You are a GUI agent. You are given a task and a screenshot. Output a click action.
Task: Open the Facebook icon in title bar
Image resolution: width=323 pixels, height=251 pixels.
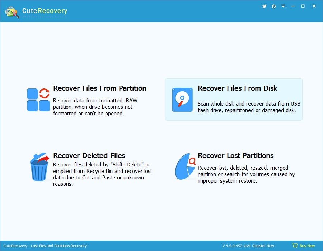point(274,6)
